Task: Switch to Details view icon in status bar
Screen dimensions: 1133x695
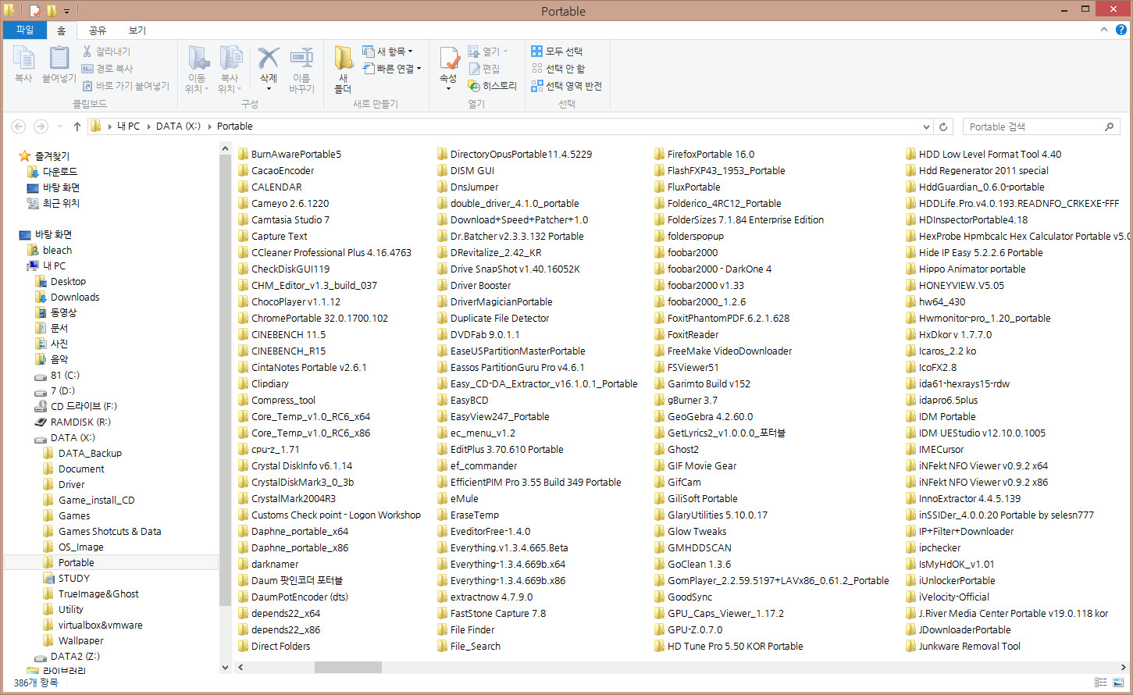Action: point(1100,683)
